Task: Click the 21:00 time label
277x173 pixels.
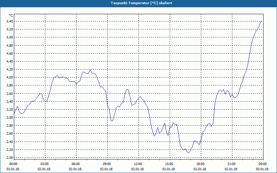Action: (x=232, y=164)
